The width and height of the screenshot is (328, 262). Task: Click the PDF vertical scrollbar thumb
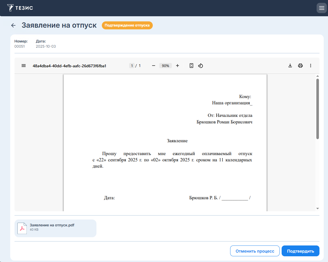pos(317,108)
